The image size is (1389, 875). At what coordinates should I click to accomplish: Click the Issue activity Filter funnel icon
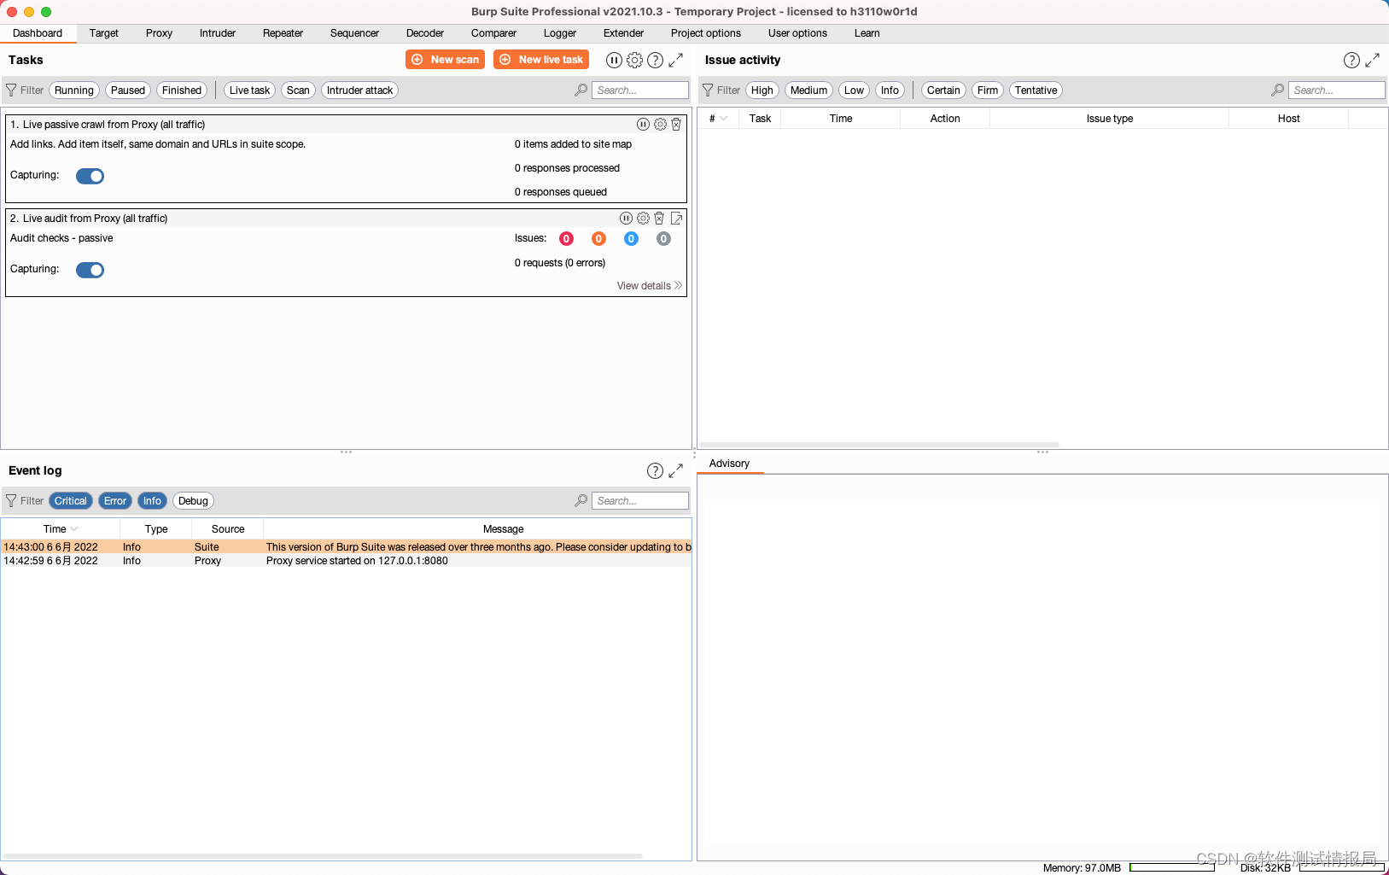[708, 90]
